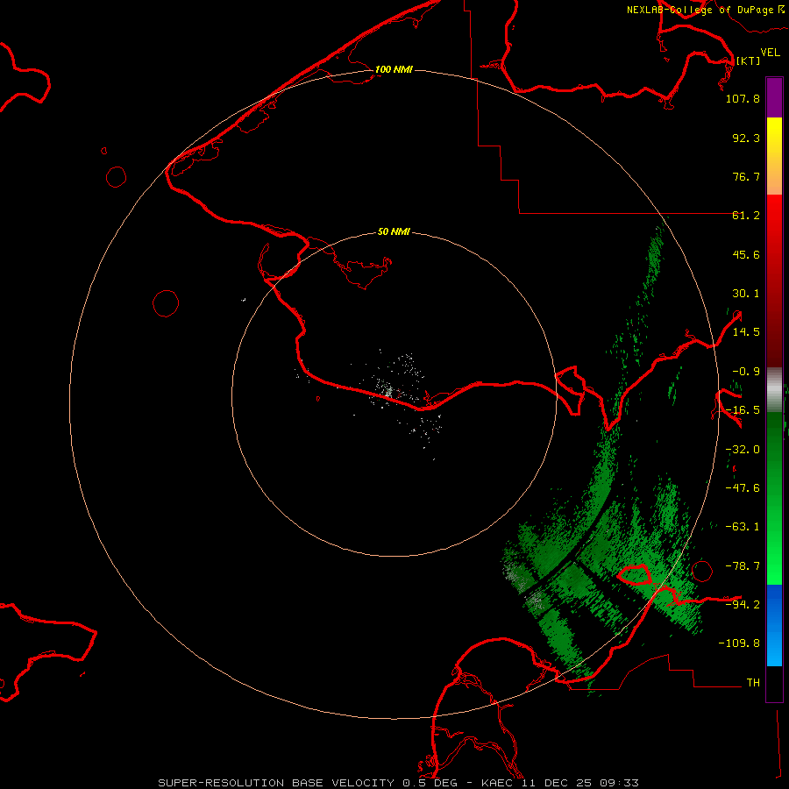Click the gray near-zero segment of color bar

(774, 390)
